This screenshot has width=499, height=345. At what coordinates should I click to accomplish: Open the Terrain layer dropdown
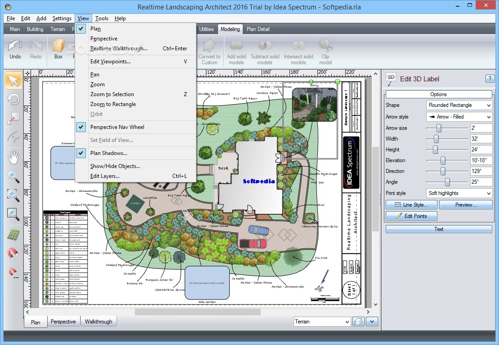tap(322, 322)
